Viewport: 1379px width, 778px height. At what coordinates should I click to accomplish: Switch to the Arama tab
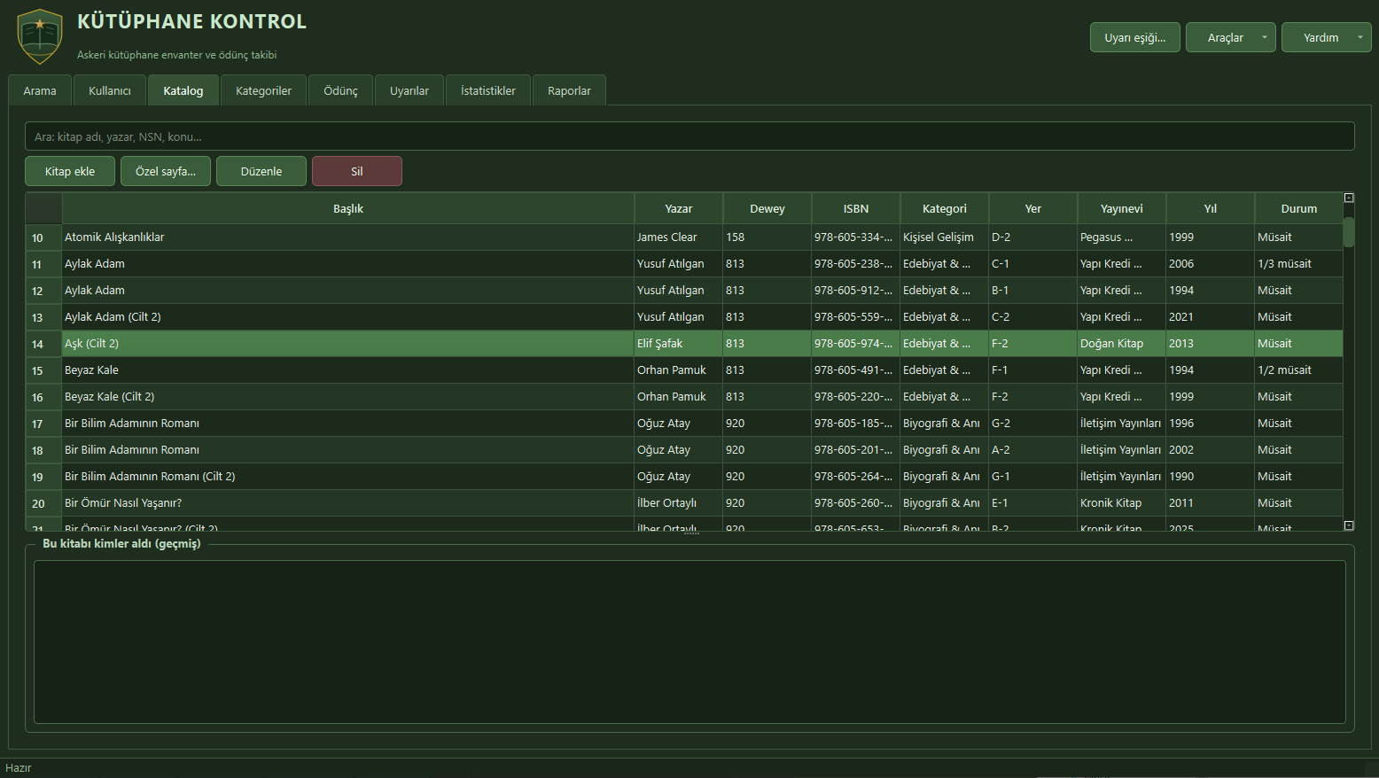(x=40, y=90)
